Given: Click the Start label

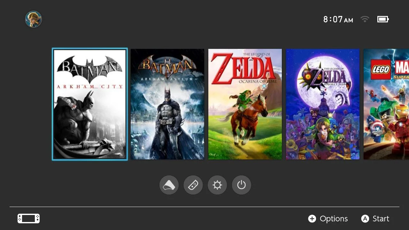Looking at the screenshot, I should pos(381,218).
